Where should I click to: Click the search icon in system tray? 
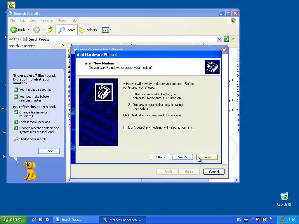coord(283,220)
